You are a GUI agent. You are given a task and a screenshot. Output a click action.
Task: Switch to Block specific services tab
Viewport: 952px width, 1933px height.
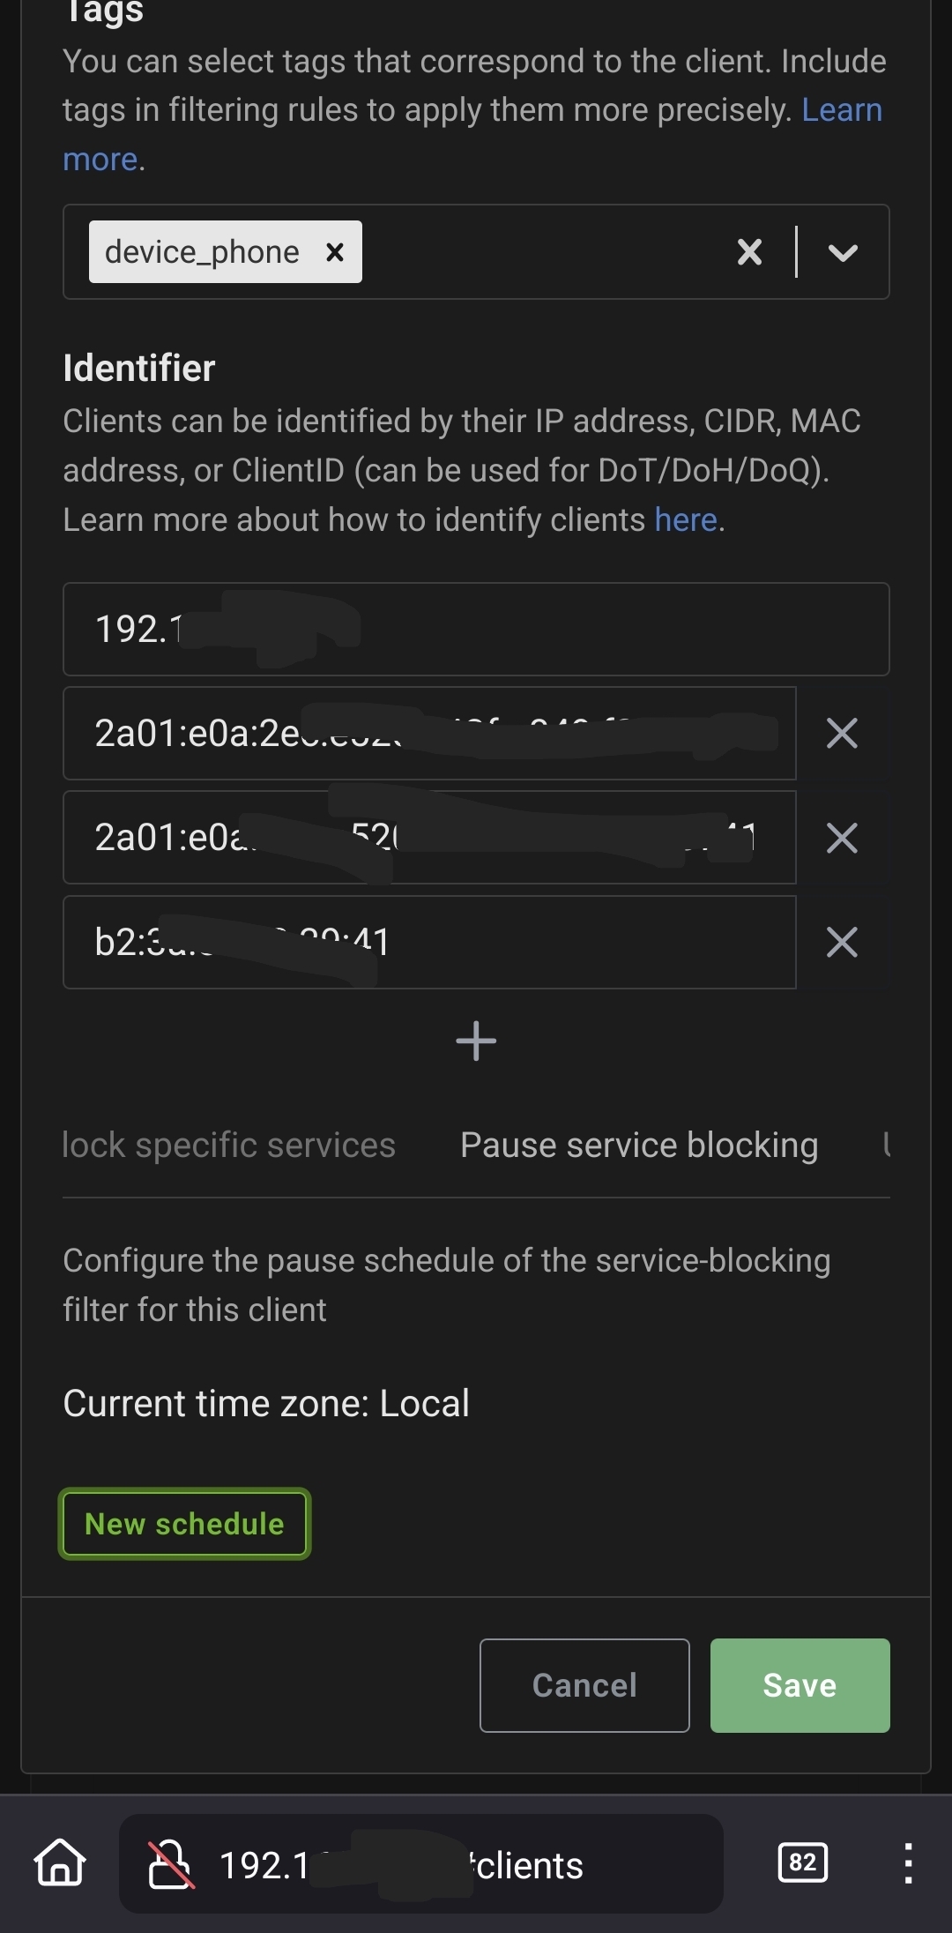pyautogui.click(x=229, y=1145)
